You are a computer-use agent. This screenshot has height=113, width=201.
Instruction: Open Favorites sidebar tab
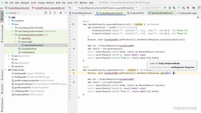2,89
